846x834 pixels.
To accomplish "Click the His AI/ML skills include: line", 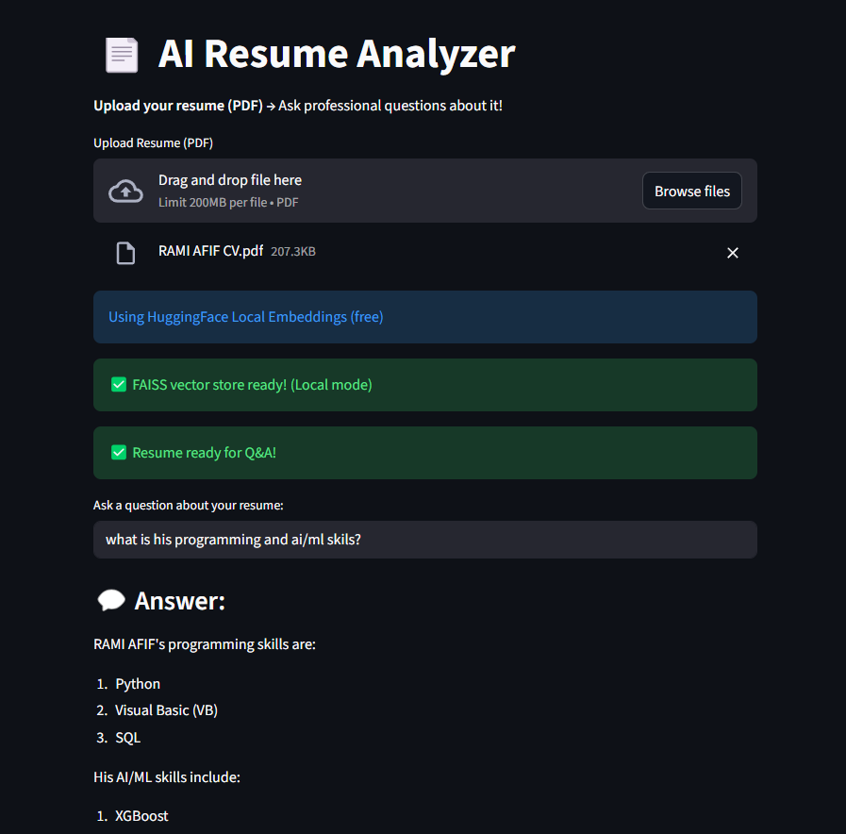I will coord(167,777).
